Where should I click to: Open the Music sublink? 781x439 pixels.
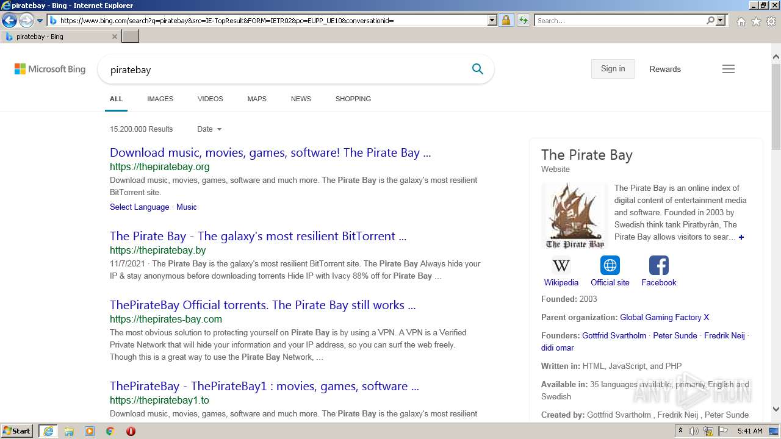point(186,207)
